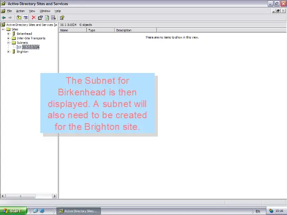The width and height of the screenshot is (287, 215).
Task: Toggle the Show/Hide Console Tree icon
Action: [x=26, y=17]
